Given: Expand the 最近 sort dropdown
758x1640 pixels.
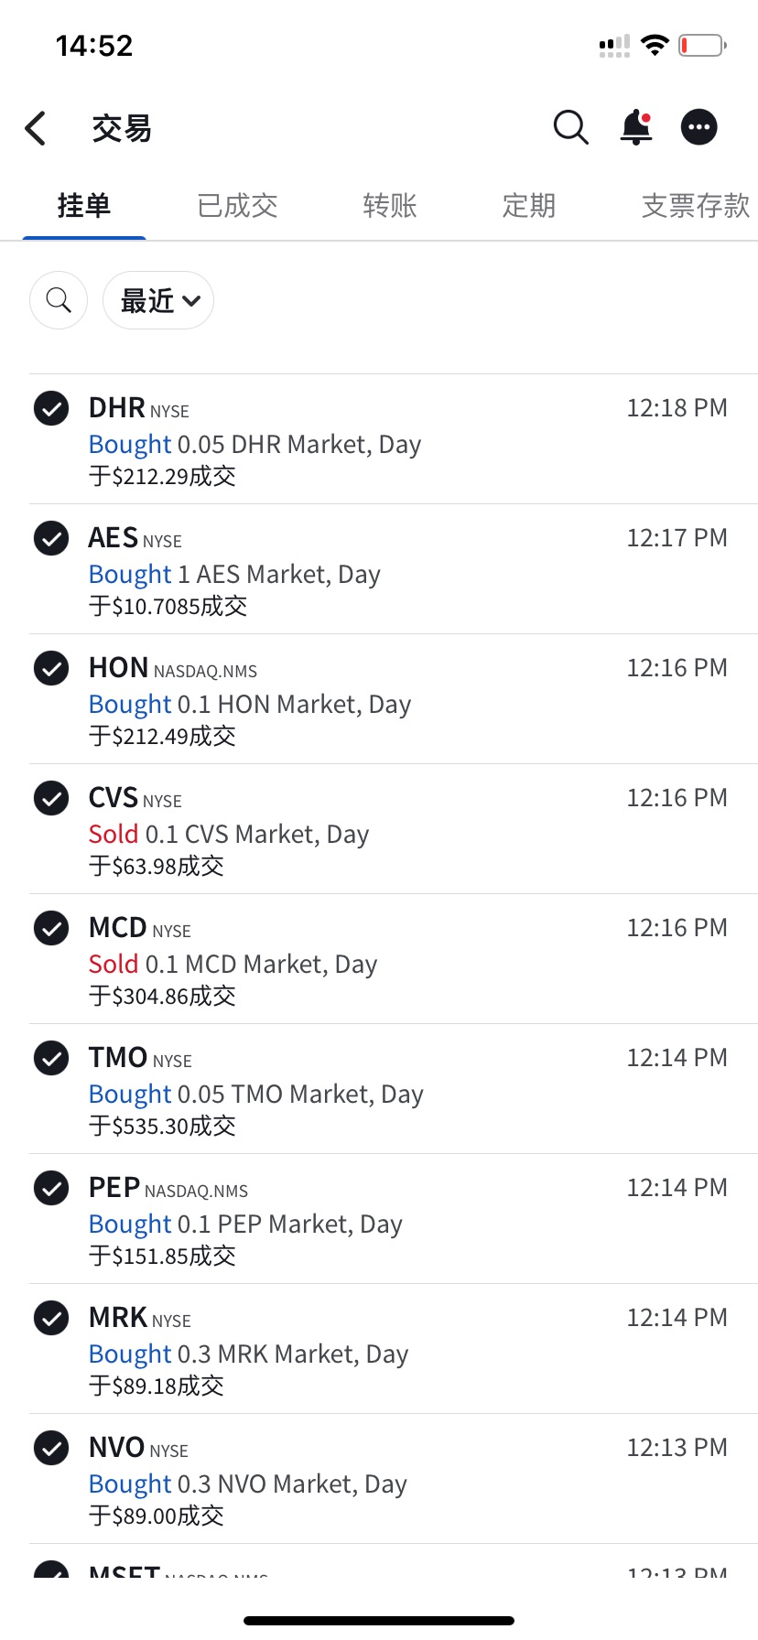Looking at the screenshot, I should (x=158, y=300).
